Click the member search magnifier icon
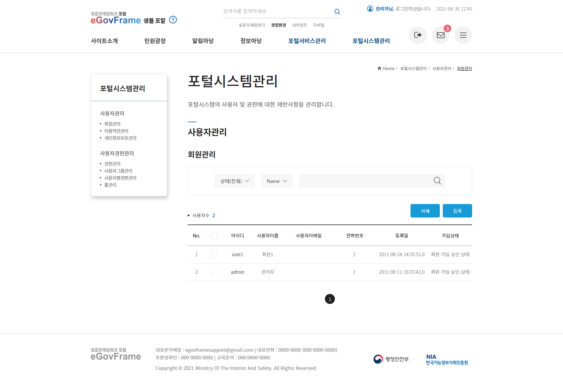The width and height of the screenshot is (563, 386). tap(437, 181)
